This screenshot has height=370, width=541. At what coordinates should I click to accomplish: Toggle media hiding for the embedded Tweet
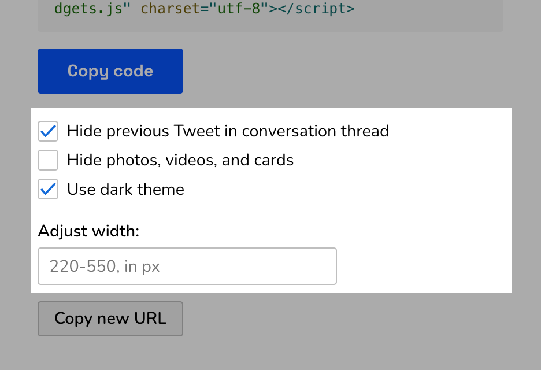pos(48,160)
